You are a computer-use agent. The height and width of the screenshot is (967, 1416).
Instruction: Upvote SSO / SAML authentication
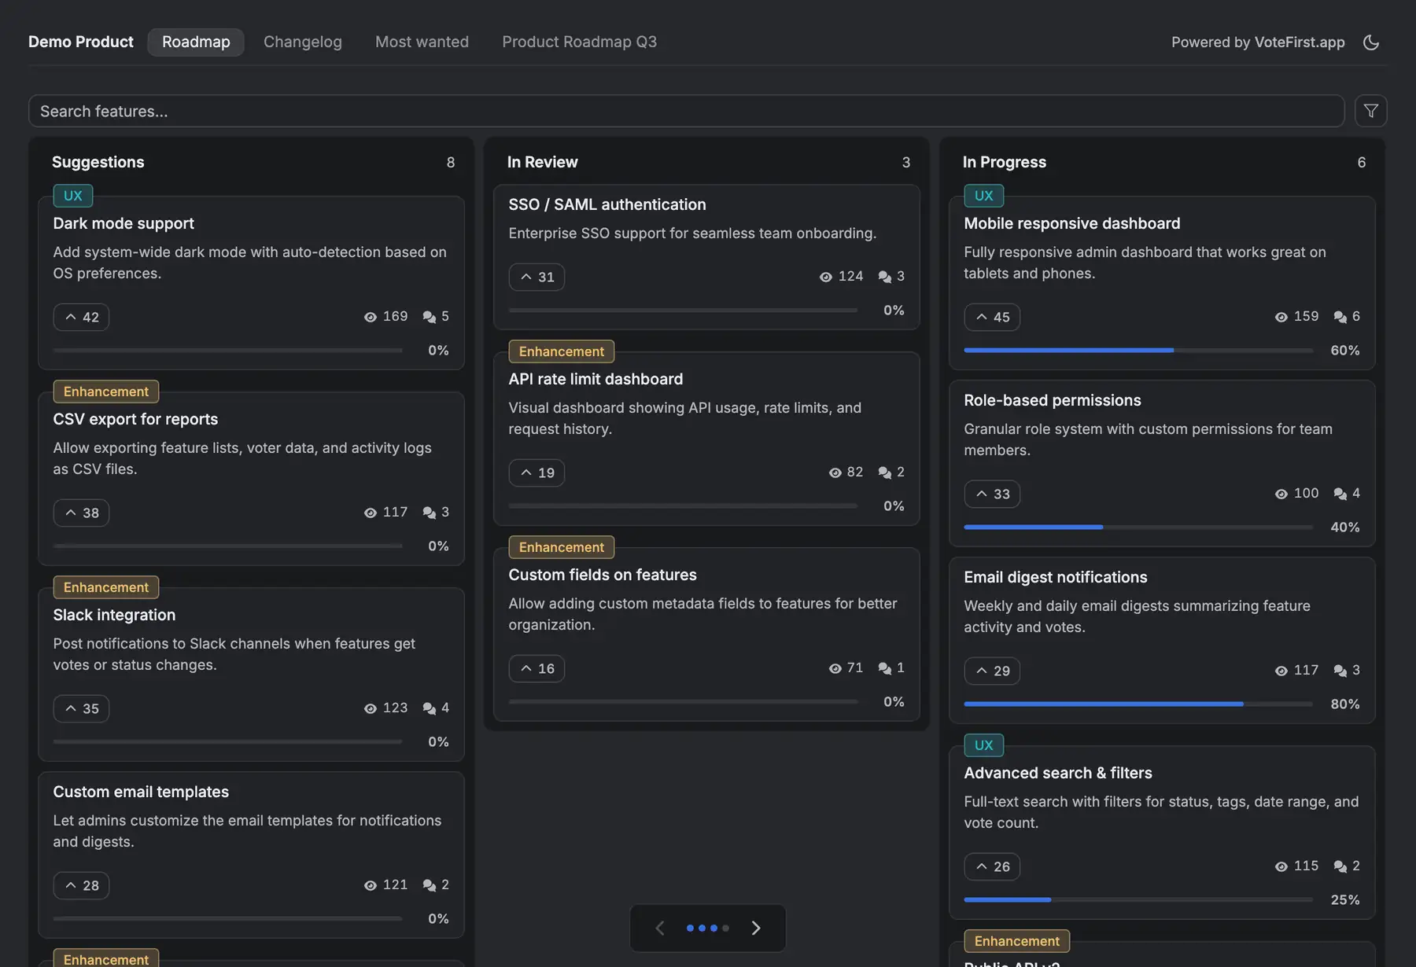tap(537, 277)
